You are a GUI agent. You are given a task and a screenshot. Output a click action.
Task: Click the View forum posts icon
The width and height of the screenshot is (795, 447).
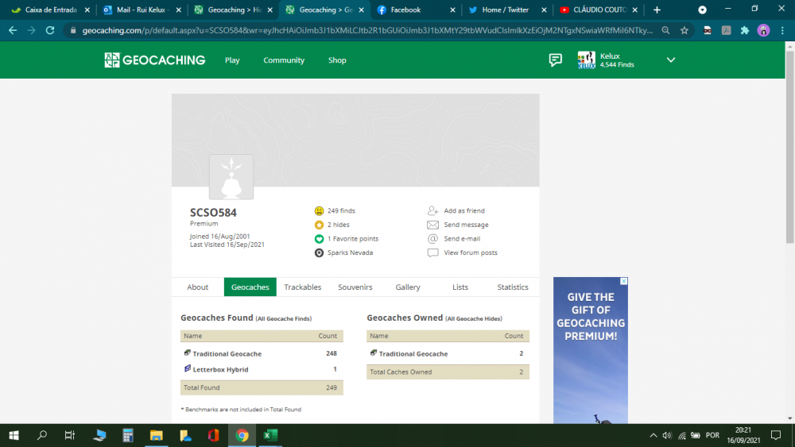(432, 252)
